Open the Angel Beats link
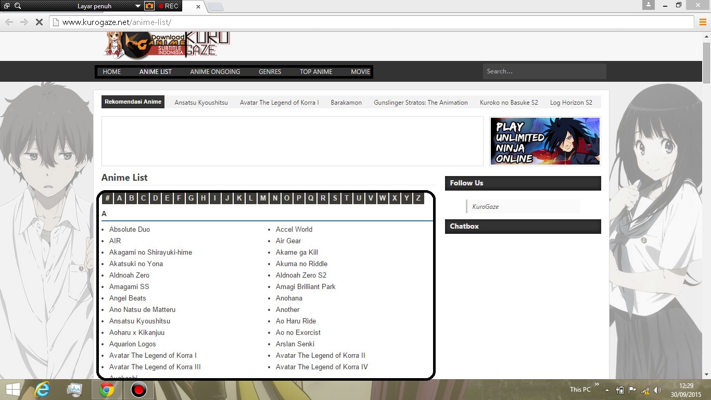 point(128,298)
